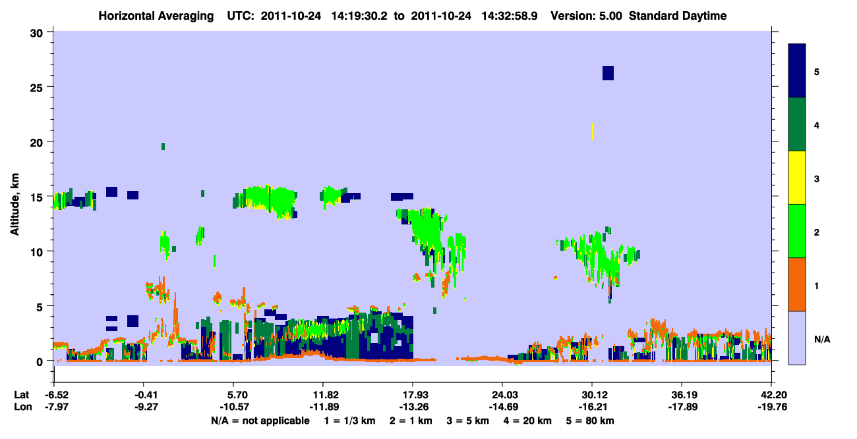Click the y-axis tick label 15
This screenshot has width=857, height=439.
click(x=38, y=197)
